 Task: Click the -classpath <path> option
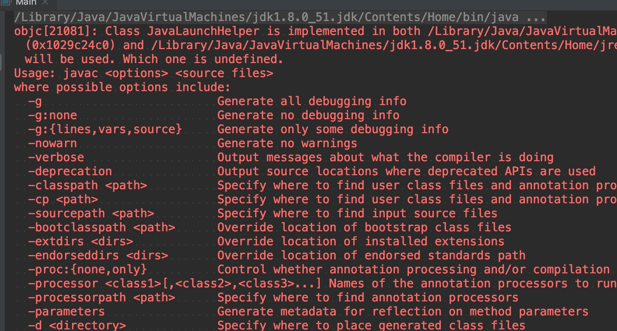88,186
